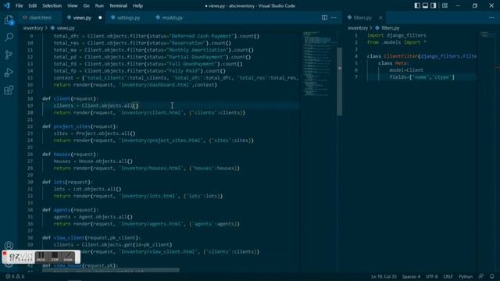This screenshot has width=500, height=281.
Task: Click the houses function name on line 26
Action: click(x=62, y=155)
